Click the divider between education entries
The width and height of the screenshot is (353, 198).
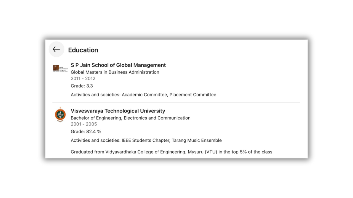click(176, 103)
